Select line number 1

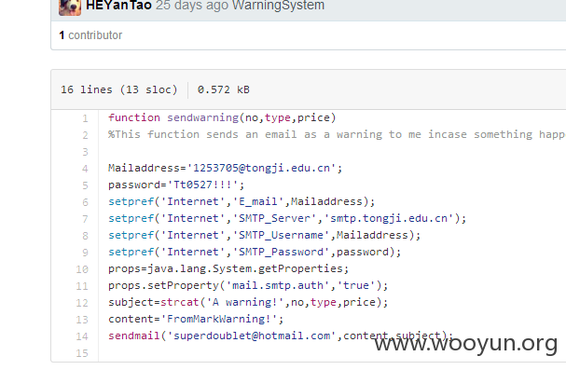click(x=85, y=118)
